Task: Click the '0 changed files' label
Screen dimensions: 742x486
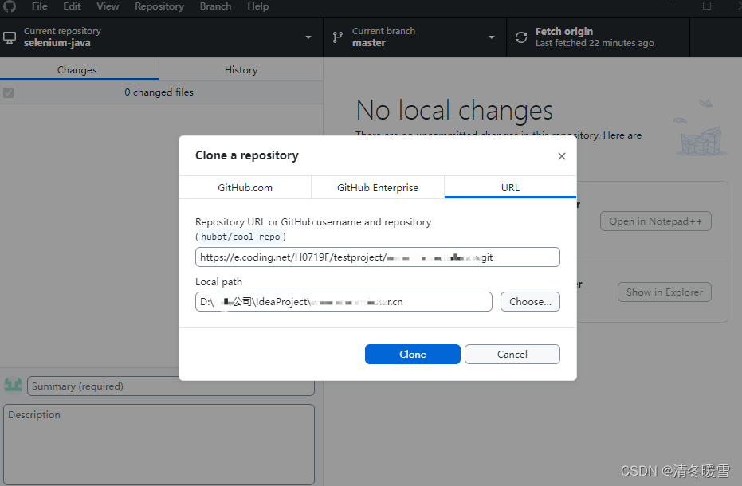Action: 159,92
